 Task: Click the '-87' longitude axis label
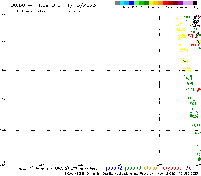point(42,165)
